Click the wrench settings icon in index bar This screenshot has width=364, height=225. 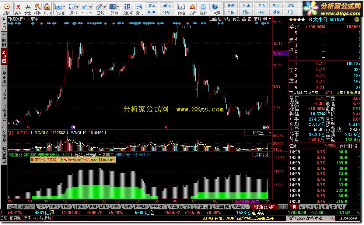click(x=358, y=212)
